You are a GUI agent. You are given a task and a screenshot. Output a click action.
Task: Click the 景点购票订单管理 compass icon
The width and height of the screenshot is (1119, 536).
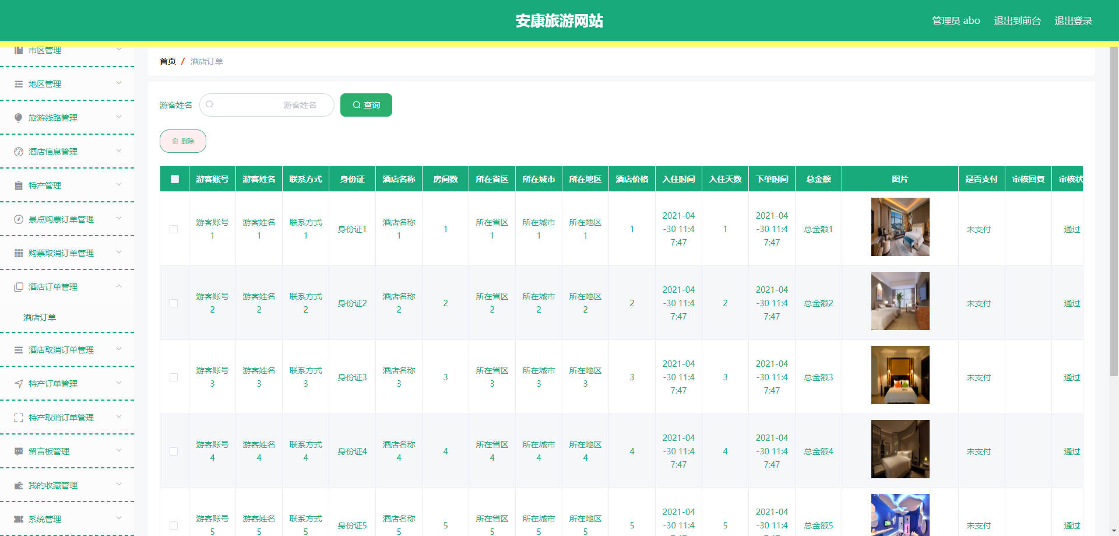(19, 219)
